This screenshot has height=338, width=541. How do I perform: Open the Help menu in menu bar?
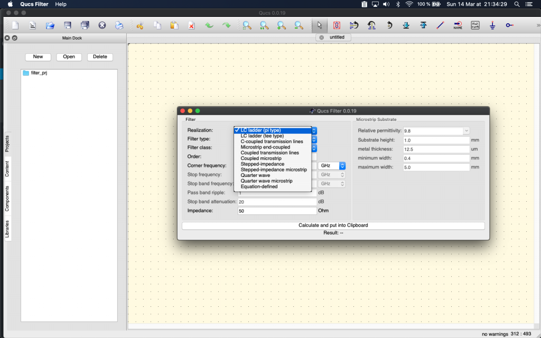point(61,4)
